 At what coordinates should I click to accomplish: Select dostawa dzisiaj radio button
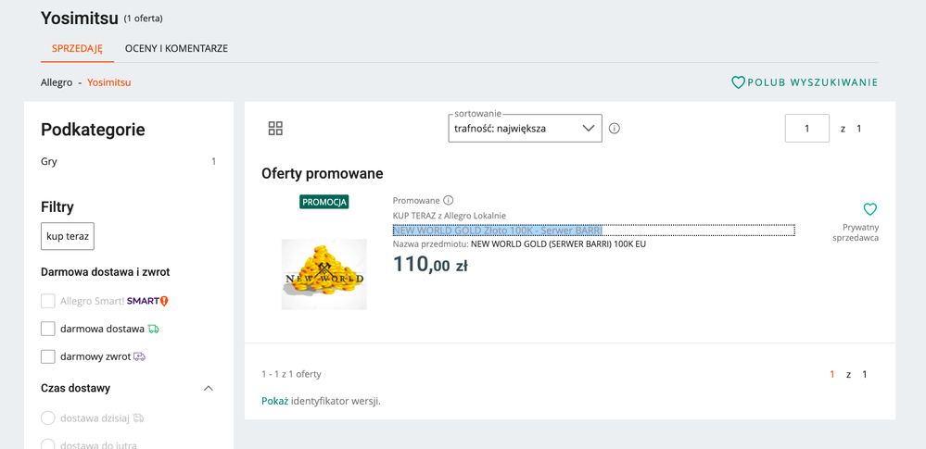tap(48, 418)
